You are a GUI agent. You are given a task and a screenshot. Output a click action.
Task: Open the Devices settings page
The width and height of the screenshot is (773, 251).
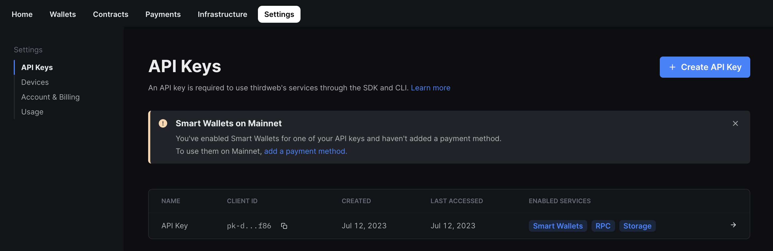click(35, 82)
